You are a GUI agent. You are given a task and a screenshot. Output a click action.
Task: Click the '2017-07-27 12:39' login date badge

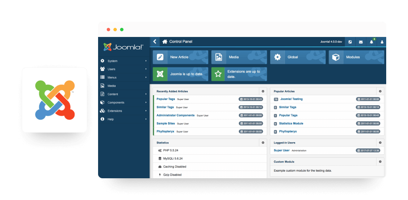368,150
